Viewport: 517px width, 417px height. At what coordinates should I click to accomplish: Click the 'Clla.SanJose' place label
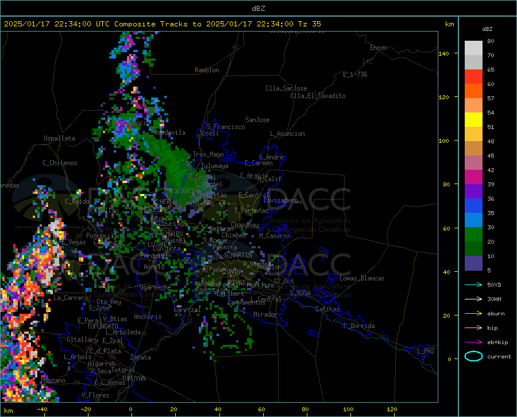(286, 88)
